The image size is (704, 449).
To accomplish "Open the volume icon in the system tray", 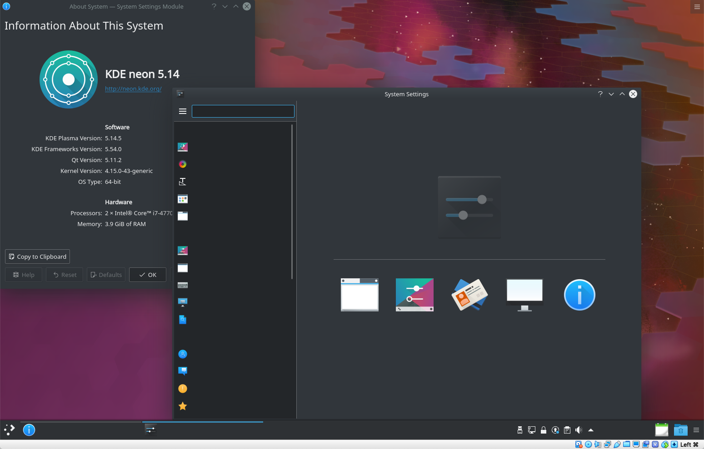I will (x=579, y=430).
